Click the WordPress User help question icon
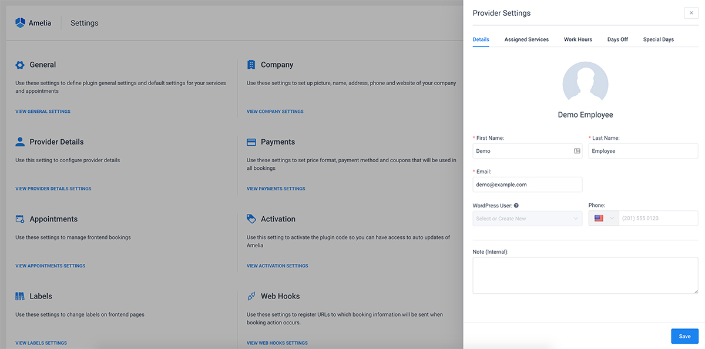This screenshot has height=349, width=705. (516, 206)
